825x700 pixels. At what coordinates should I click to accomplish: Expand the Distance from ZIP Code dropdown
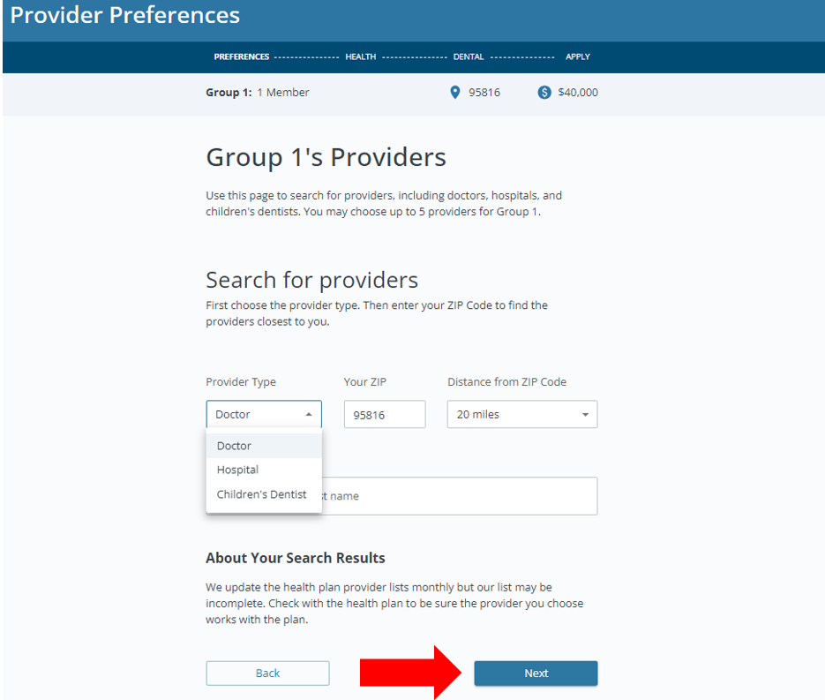click(x=522, y=414)
